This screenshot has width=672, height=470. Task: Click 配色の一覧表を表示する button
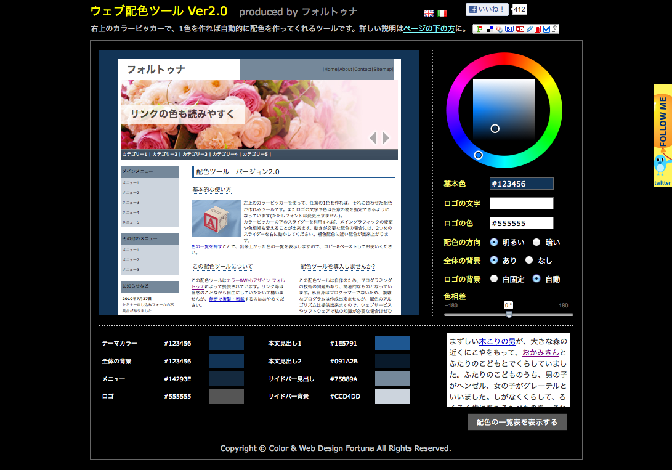click(x=517, y=422)
